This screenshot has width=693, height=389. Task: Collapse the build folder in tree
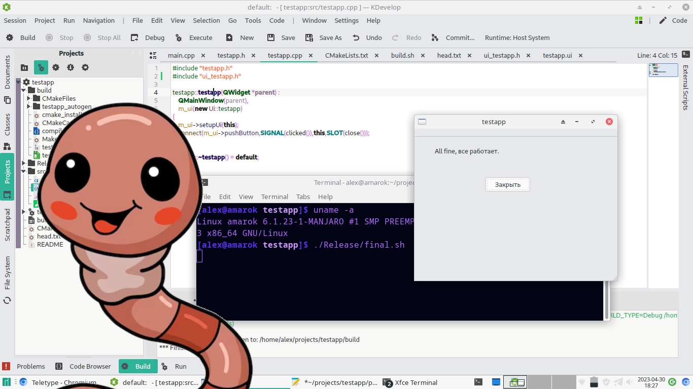coord(24,90)
